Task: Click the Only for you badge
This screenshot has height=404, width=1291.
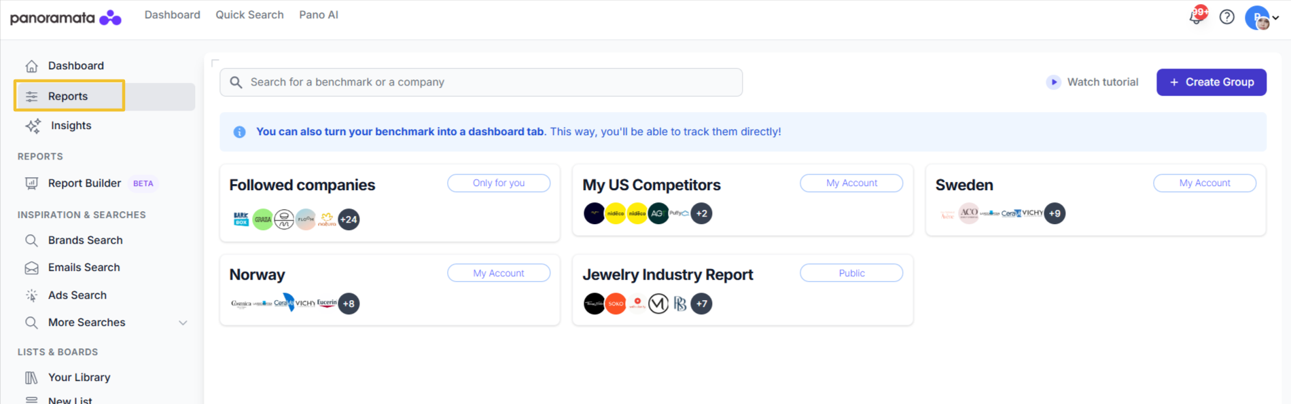Action: [x=499, y=183]
